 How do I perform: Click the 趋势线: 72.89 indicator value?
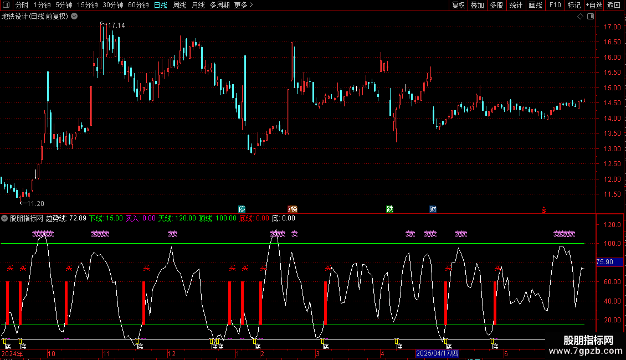coord(66,218)
